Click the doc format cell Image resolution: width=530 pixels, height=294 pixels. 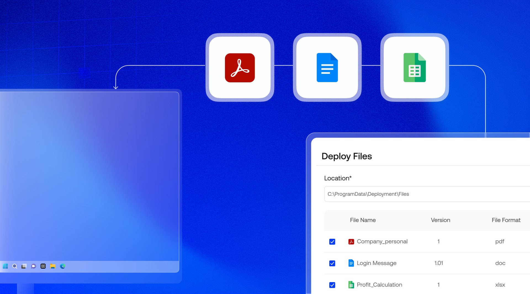tap(500, 263)
